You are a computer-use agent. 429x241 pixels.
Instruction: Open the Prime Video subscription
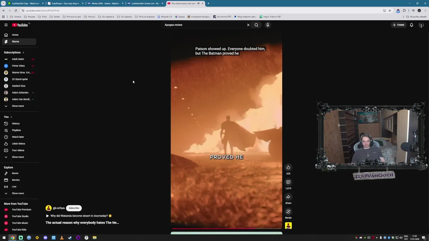[18, 66]
